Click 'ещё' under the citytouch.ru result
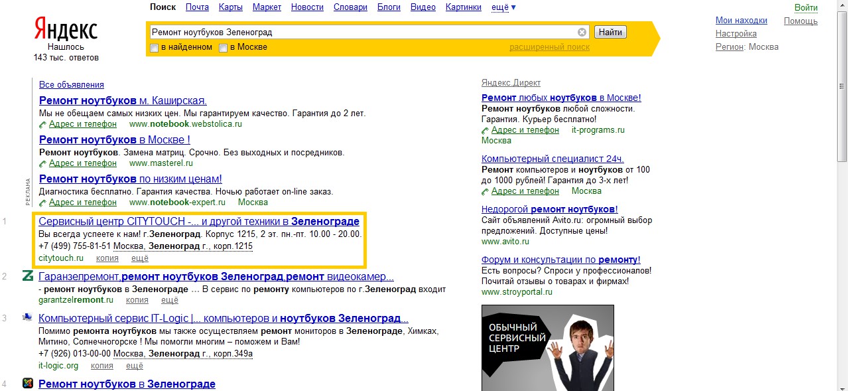 click(x=140, y=258)
